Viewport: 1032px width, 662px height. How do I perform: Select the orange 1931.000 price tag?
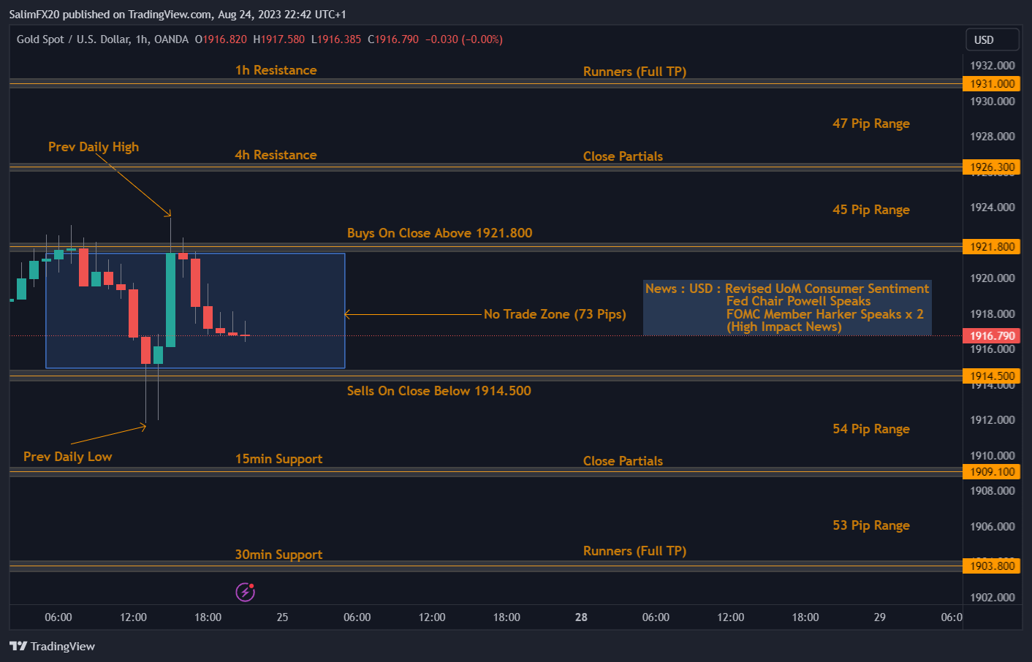click(992, 83)
